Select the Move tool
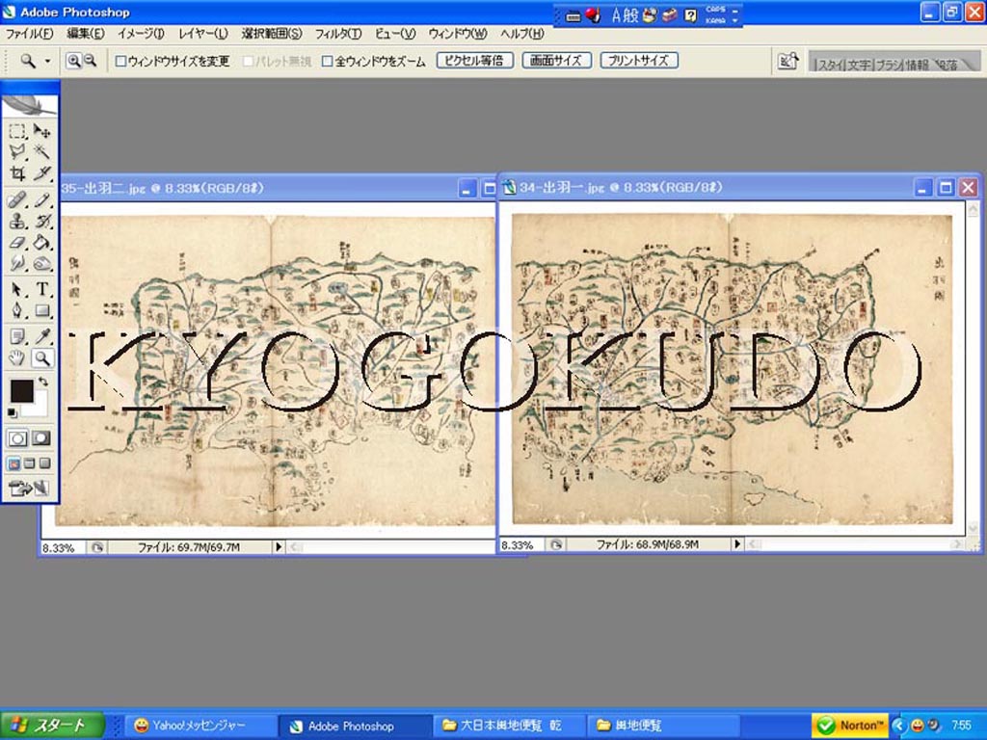This screenshot has height=740, width=987. [x=41, y=131]
